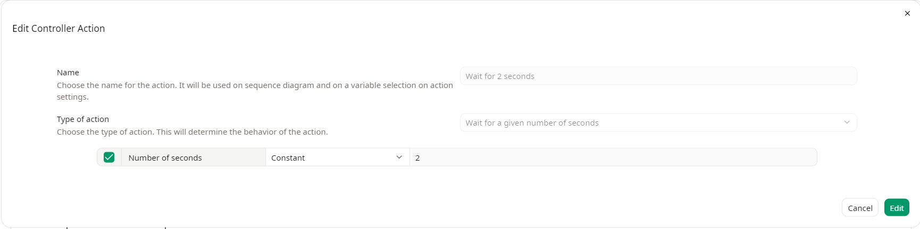The image size is (920, 229).
Task: Click the chevron on Type of action dropdown
Action: [x=847, y=122]
